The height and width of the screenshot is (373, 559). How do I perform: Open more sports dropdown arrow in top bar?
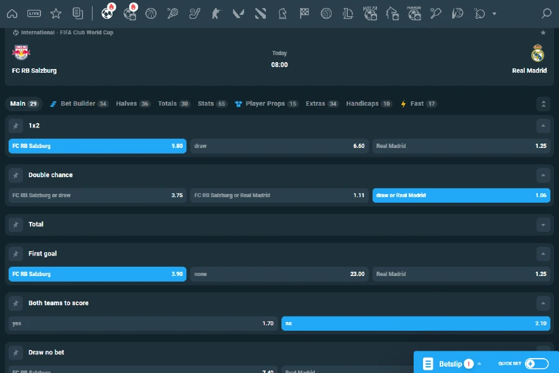click(x=494, y=14)
